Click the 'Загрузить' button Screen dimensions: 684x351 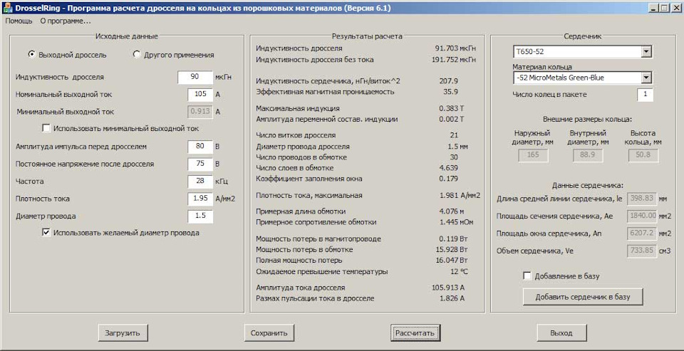click(123, 332)
